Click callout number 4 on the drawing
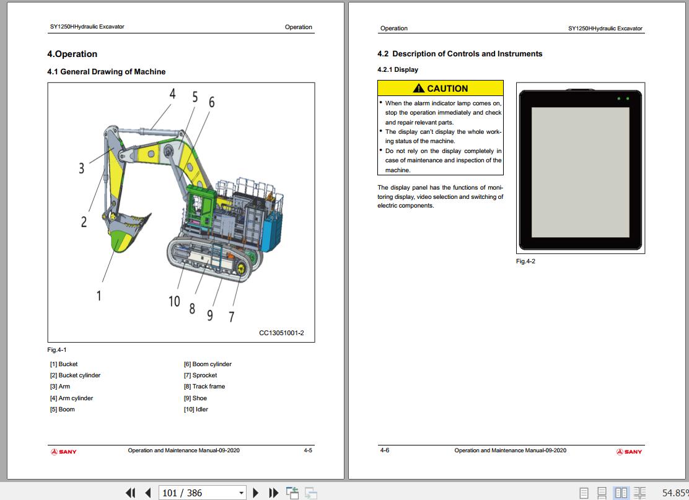This screenshot has height=500, width=689. coord(173,94)
